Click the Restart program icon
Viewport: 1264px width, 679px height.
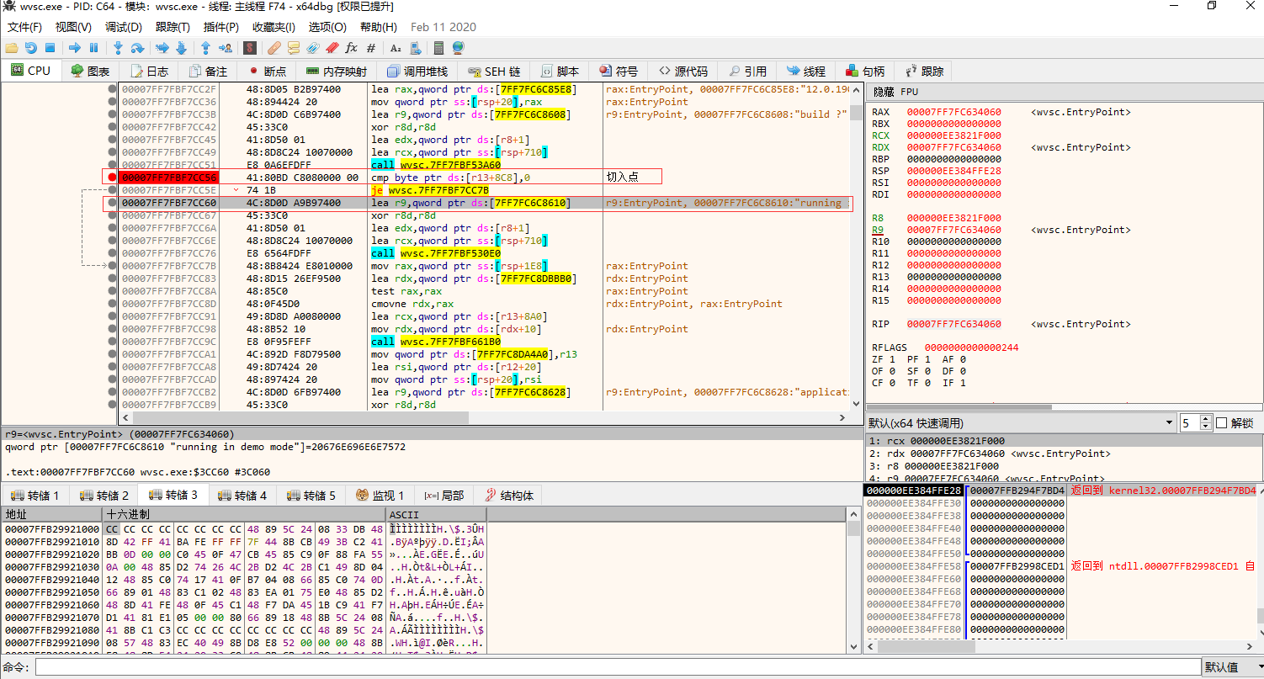[30, 48]
